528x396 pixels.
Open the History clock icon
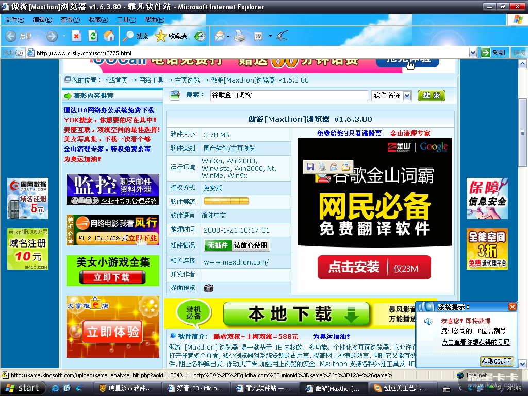[x=200, y=36]
